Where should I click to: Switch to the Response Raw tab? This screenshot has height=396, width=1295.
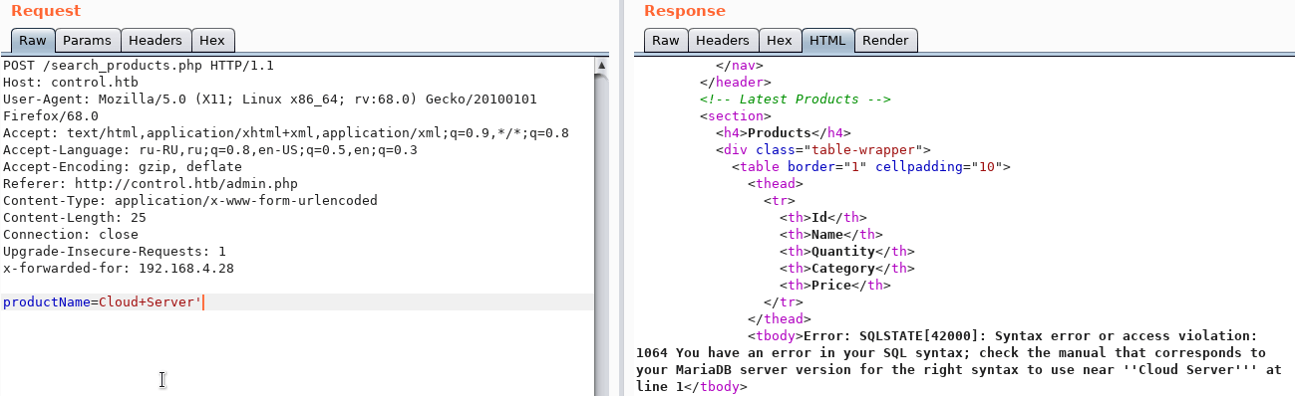666,41
